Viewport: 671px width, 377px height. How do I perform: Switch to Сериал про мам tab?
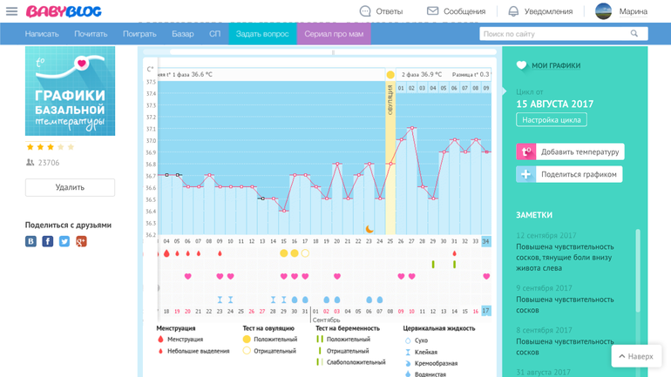pyautogui.click(x=334, y=34)
